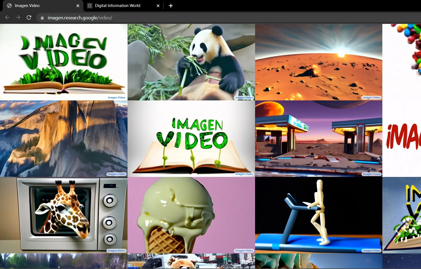Click the globe favicon on Imagen Video tab

pos(9,6)
